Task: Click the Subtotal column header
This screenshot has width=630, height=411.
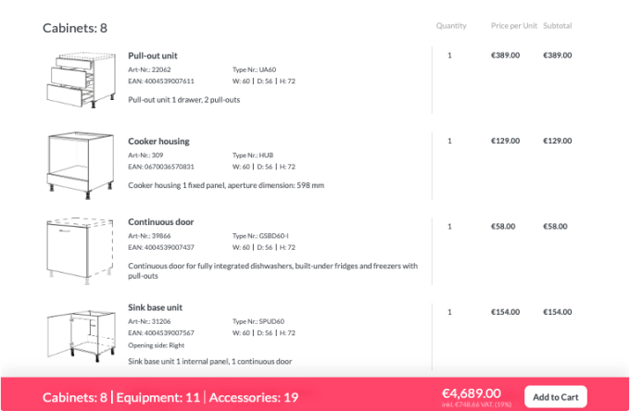Action: tap(558, 25)
